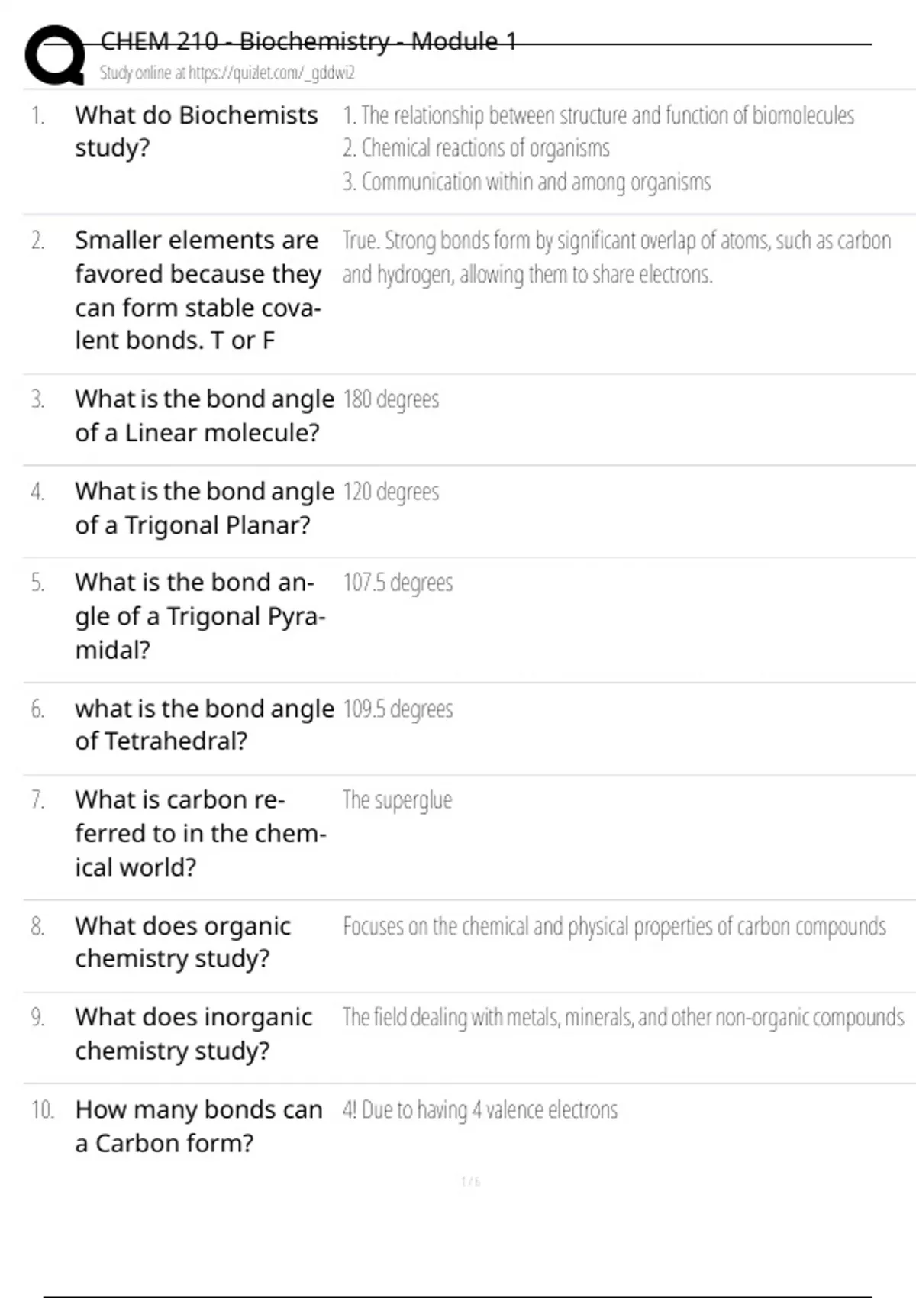The image size is (916, 1298).
Task: Click the Quizlet Q logo icon
Action: (x=55, y=55)
